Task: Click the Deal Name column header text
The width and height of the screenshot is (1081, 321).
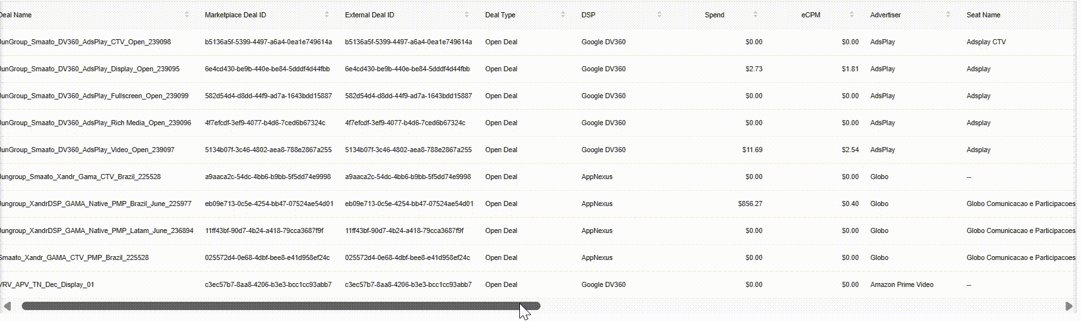Action: click(15, 15)
